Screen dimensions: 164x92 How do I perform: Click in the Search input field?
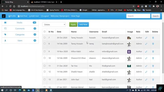138,16
